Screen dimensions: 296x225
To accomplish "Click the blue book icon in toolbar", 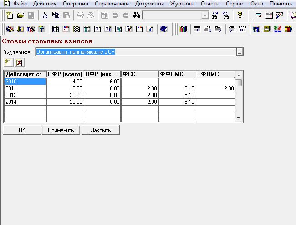I will (163, 29).
